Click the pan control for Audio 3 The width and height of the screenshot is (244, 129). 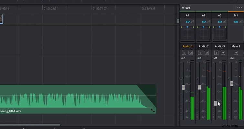219,33
